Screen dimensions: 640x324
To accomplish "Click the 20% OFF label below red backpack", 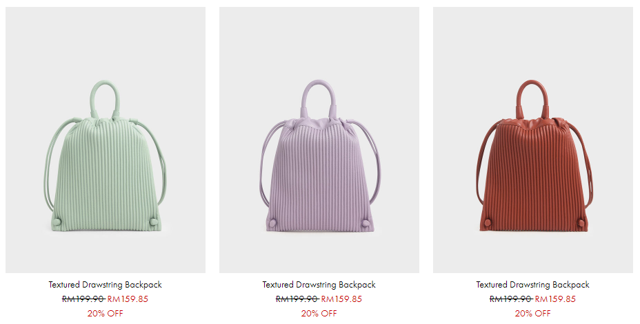I will pyautogui.click(x=533, y=314).
